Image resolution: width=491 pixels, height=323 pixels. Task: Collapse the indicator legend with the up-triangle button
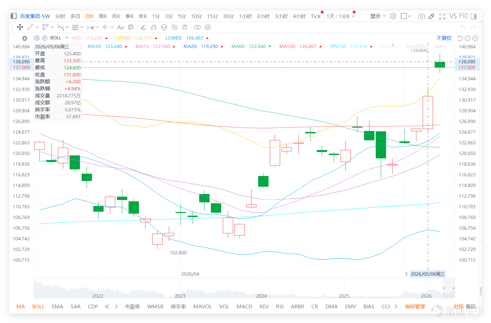tap(25, 38)
